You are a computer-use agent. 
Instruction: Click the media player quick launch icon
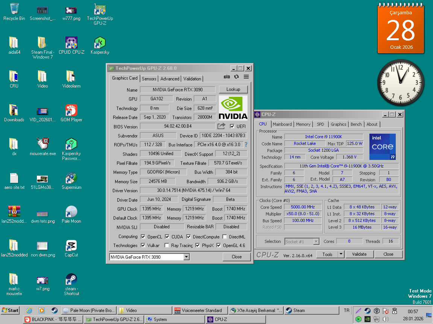point(42,310)
